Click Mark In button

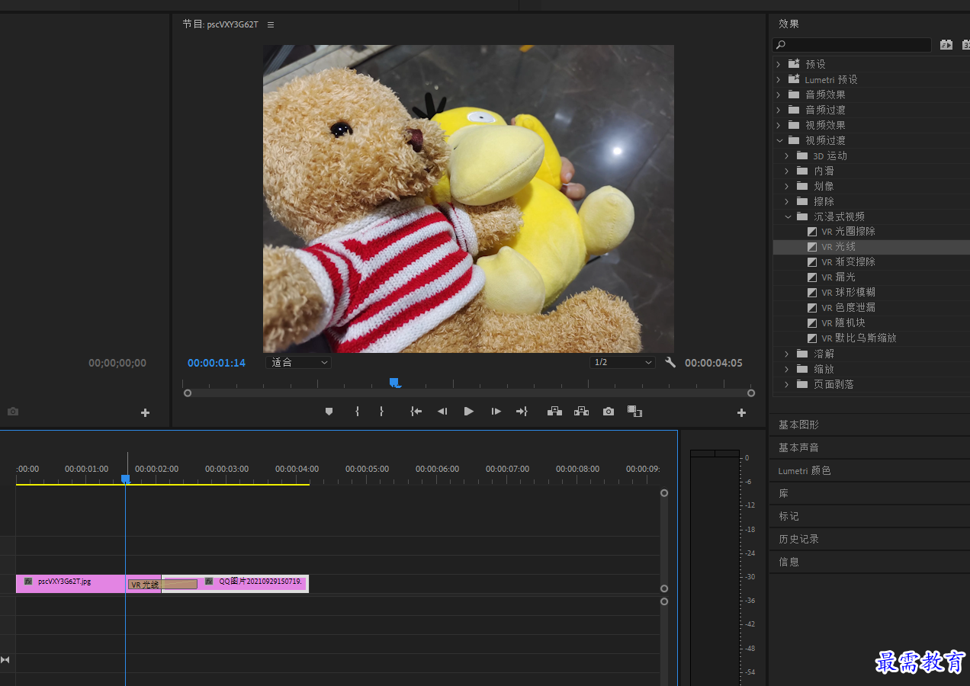coord(357,412)
